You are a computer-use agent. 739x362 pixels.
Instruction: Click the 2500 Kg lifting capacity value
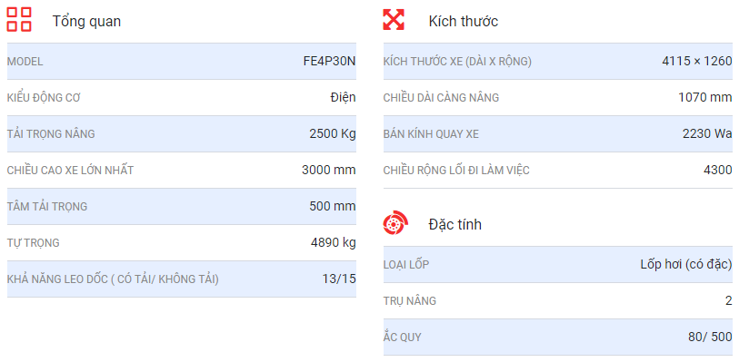click(333, 134)
